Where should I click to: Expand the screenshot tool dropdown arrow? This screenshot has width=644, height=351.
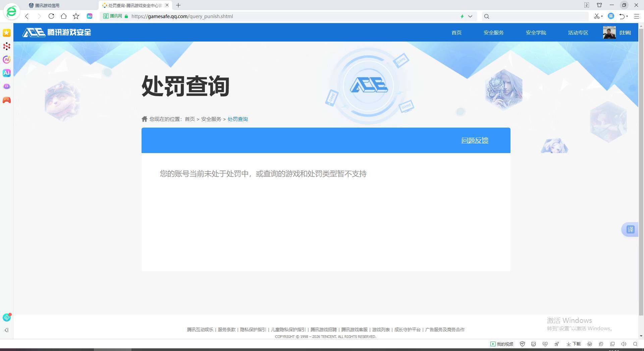pyautogui.click(x=602, y=16)
